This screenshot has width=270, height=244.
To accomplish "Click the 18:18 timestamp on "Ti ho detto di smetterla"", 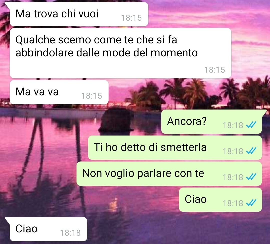I will point(233,151).
